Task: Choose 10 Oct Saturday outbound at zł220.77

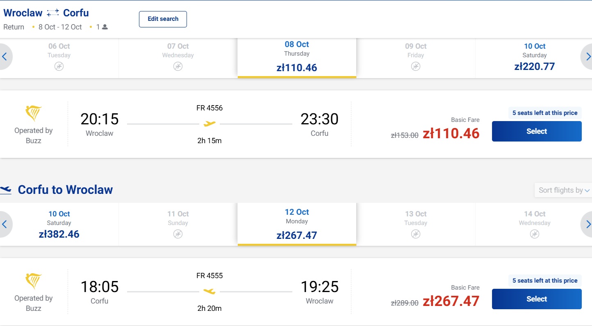Action: point(535,57)
